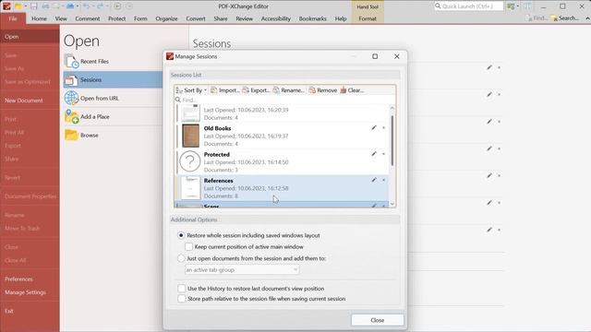
Task: Click Clear in the Sessions List toolbar
Action: tap(352, 90)
